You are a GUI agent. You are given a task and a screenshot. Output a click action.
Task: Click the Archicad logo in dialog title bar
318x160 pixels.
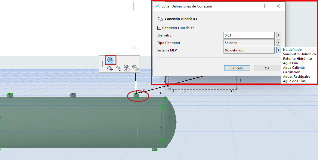(158, 6)
